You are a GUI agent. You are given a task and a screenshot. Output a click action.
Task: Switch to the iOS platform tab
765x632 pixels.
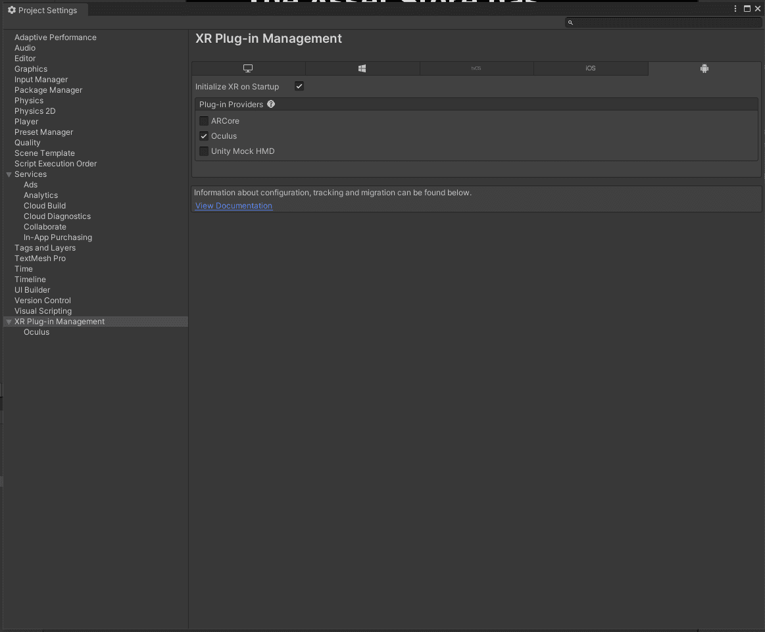pyautogui.click(x=590, y=68)
